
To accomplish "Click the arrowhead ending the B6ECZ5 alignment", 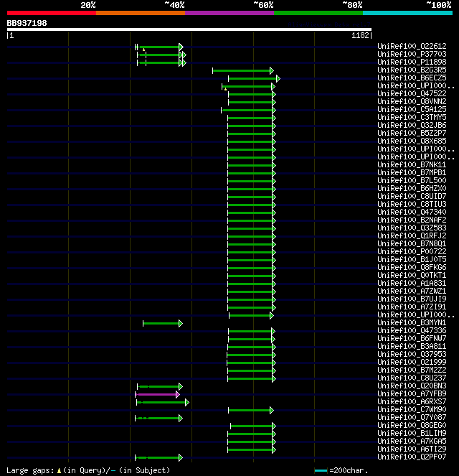I will pyautogui.click(x=278, y=79).
